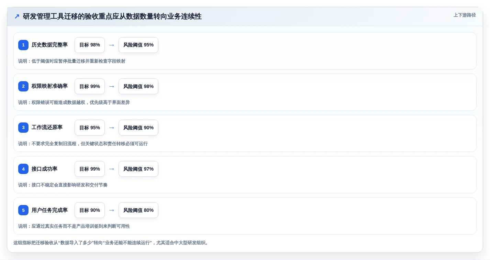The height and width of the screenshot is (260, 490).
Task: Click the 上下游路径 label
Action: [x=465, y=15]
